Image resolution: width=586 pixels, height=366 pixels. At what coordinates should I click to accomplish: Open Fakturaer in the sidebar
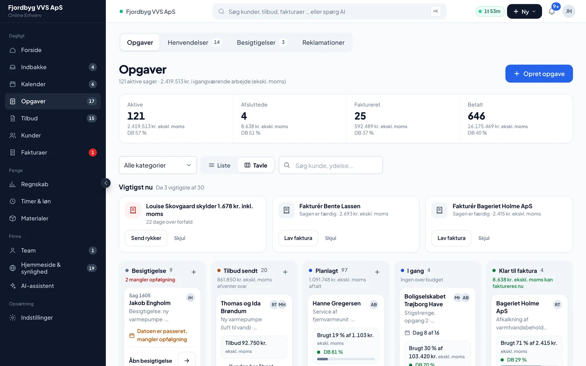[x=53, y=153]
